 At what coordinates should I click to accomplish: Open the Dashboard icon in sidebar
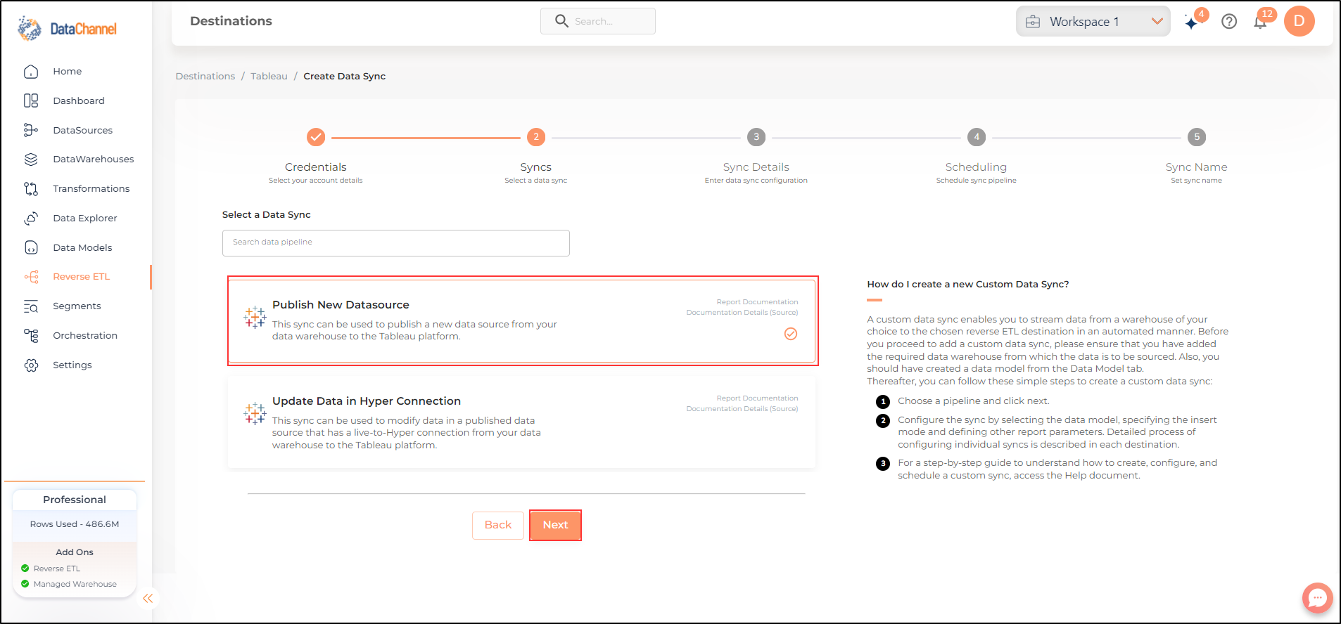tap(31, 100)
